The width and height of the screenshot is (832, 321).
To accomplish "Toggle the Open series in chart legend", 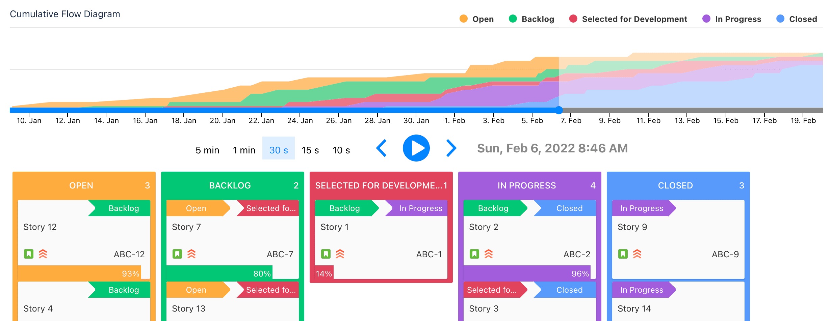I will 477,19.
